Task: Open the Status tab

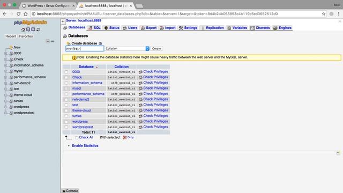Action: coord(111,28)
